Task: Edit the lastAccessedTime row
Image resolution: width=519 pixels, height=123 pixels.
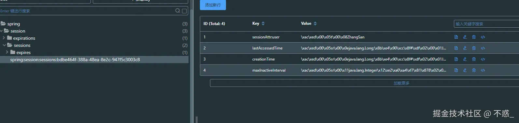Action: coord(465,48)
